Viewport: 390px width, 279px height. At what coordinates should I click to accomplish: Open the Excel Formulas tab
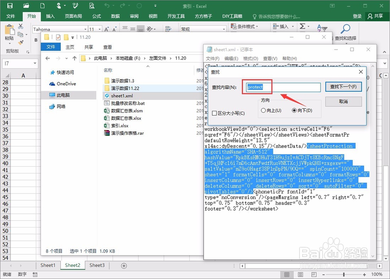96,16
